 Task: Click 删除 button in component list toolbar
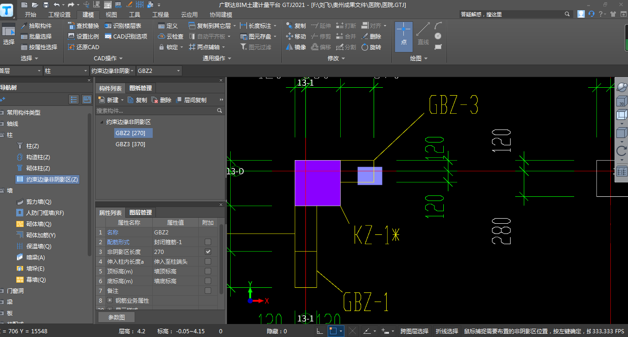coord(162,100)
